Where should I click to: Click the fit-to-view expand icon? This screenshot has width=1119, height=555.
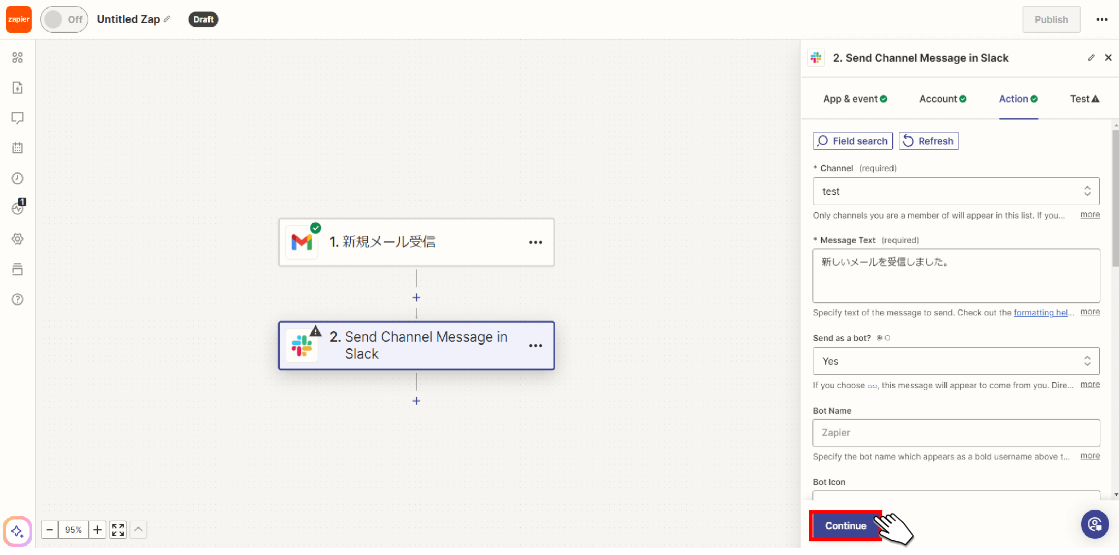point(118,530)
